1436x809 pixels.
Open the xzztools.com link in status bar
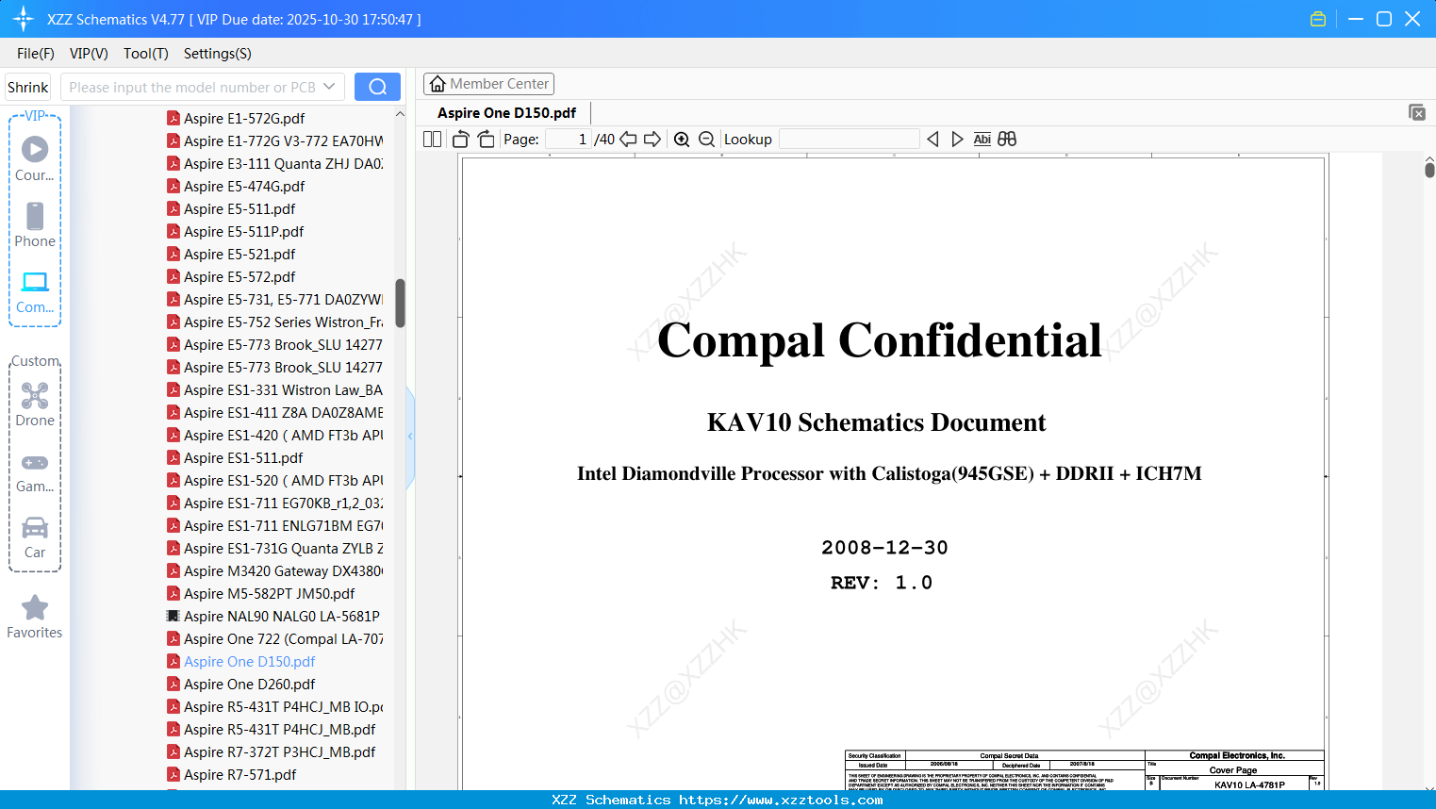click(x=781, y=801)
